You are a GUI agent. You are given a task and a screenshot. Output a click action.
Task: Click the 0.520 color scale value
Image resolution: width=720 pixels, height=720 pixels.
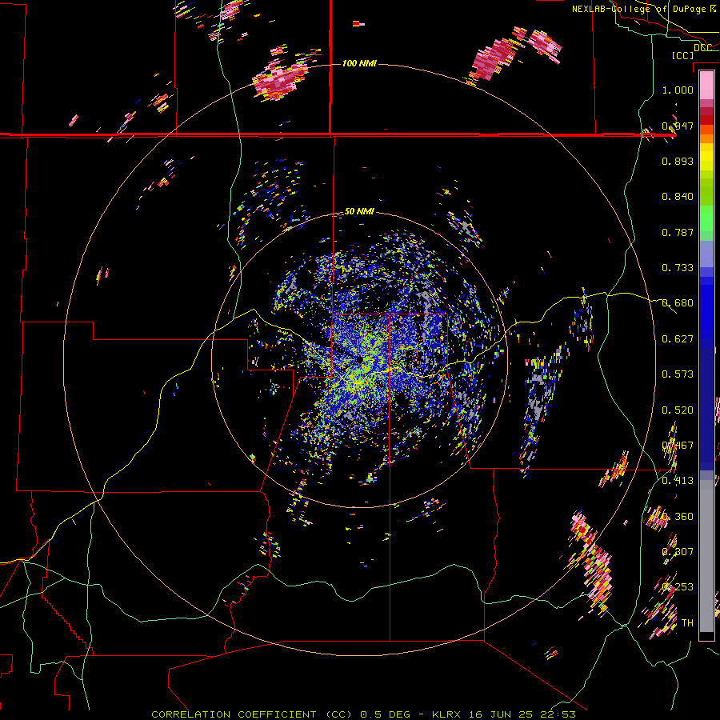678,410
